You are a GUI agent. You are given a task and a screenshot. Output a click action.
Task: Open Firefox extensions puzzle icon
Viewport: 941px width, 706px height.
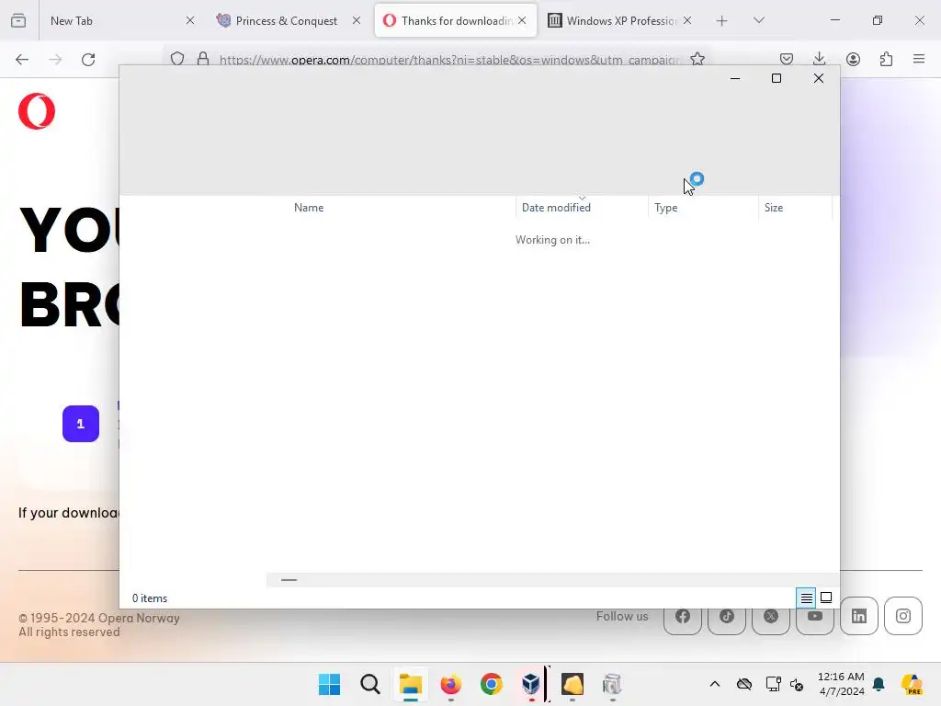[886, 59]
